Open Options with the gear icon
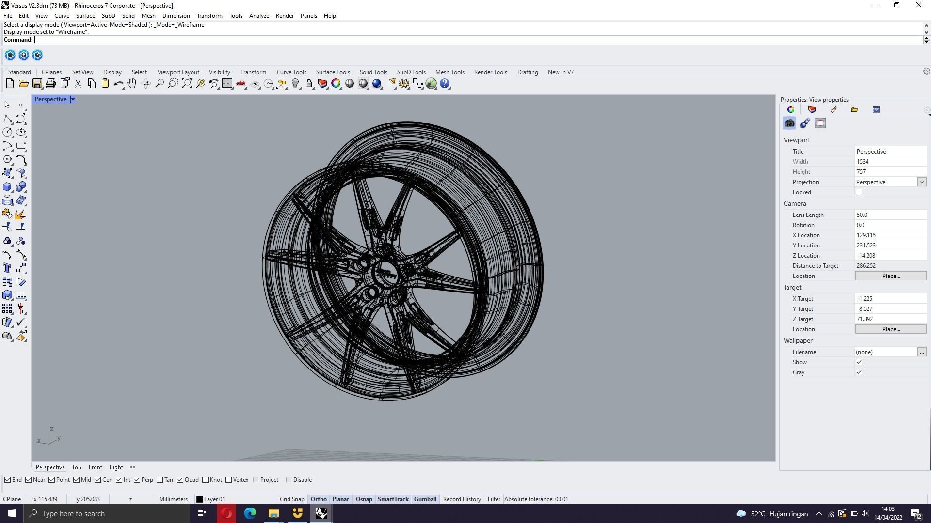The image size is (931, 523). point(404,84)
